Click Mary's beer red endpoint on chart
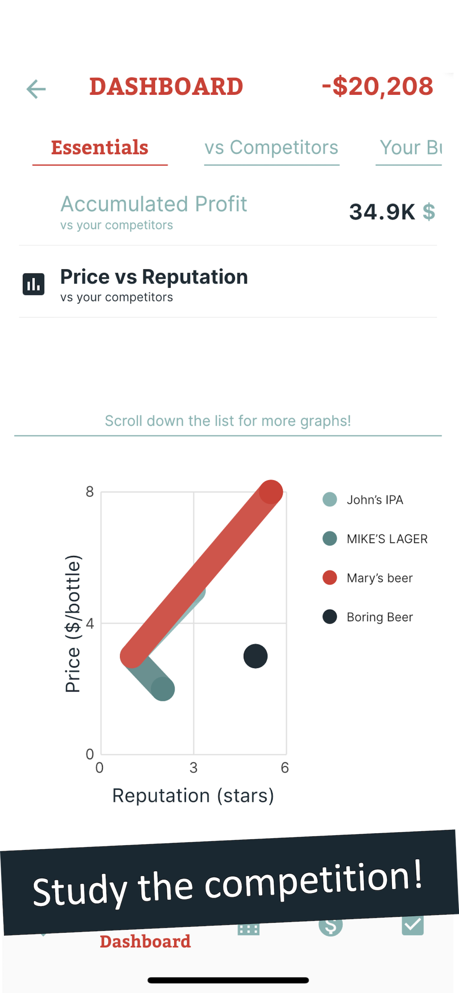 (271, 492)
